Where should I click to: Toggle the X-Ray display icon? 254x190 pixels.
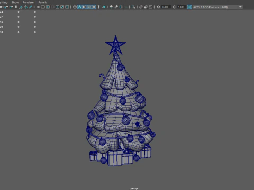coord(141,7)
